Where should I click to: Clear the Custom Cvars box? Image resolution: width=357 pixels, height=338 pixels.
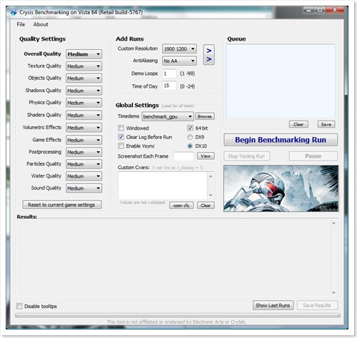(206, 205)
